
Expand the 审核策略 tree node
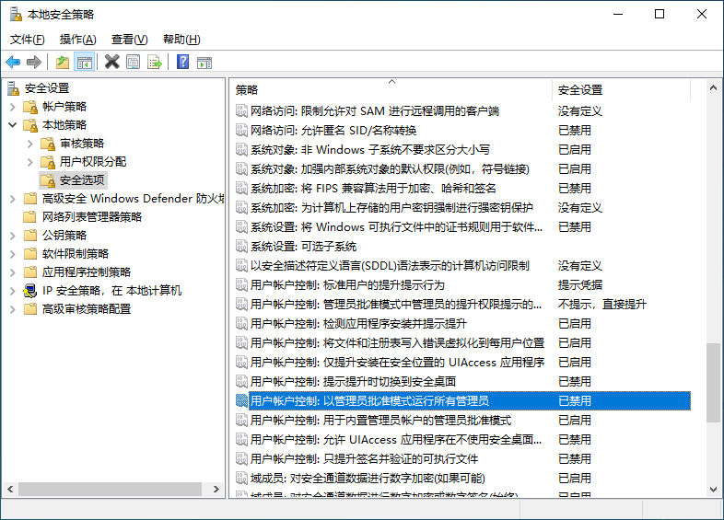[x=30, y=144]
